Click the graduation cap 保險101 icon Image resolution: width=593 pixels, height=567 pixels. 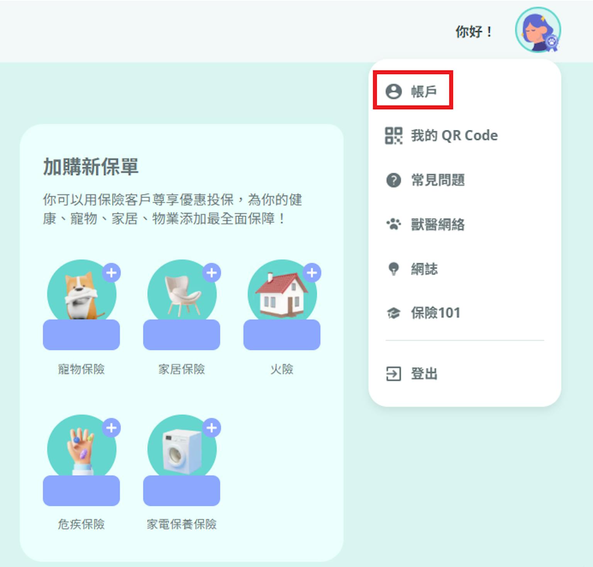(393, 313)
